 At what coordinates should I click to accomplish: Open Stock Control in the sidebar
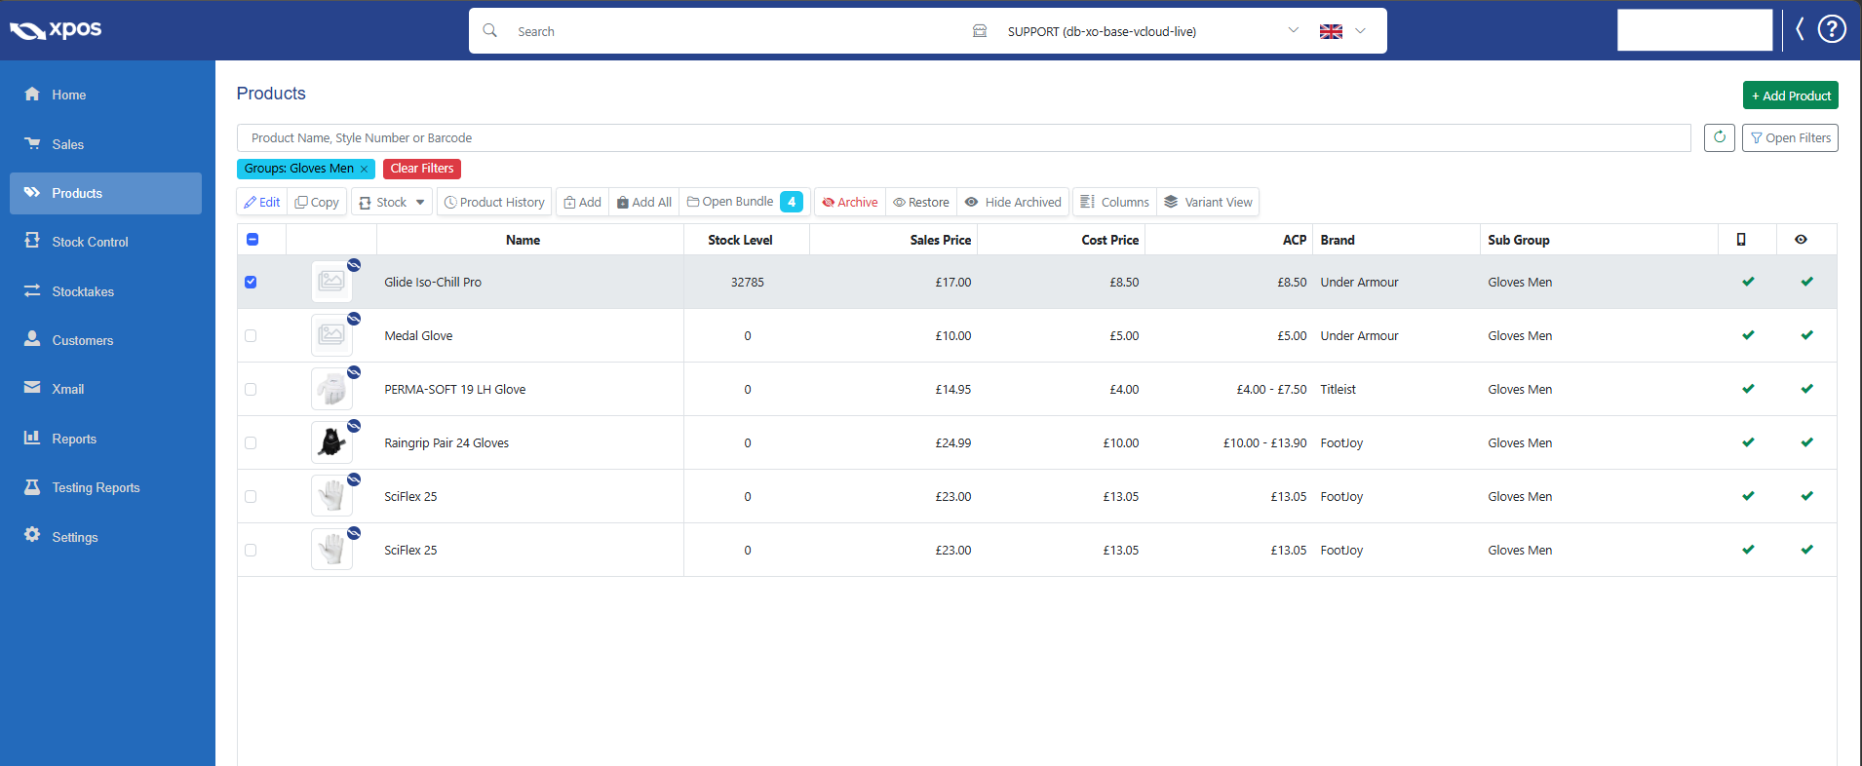click(90, 242)
